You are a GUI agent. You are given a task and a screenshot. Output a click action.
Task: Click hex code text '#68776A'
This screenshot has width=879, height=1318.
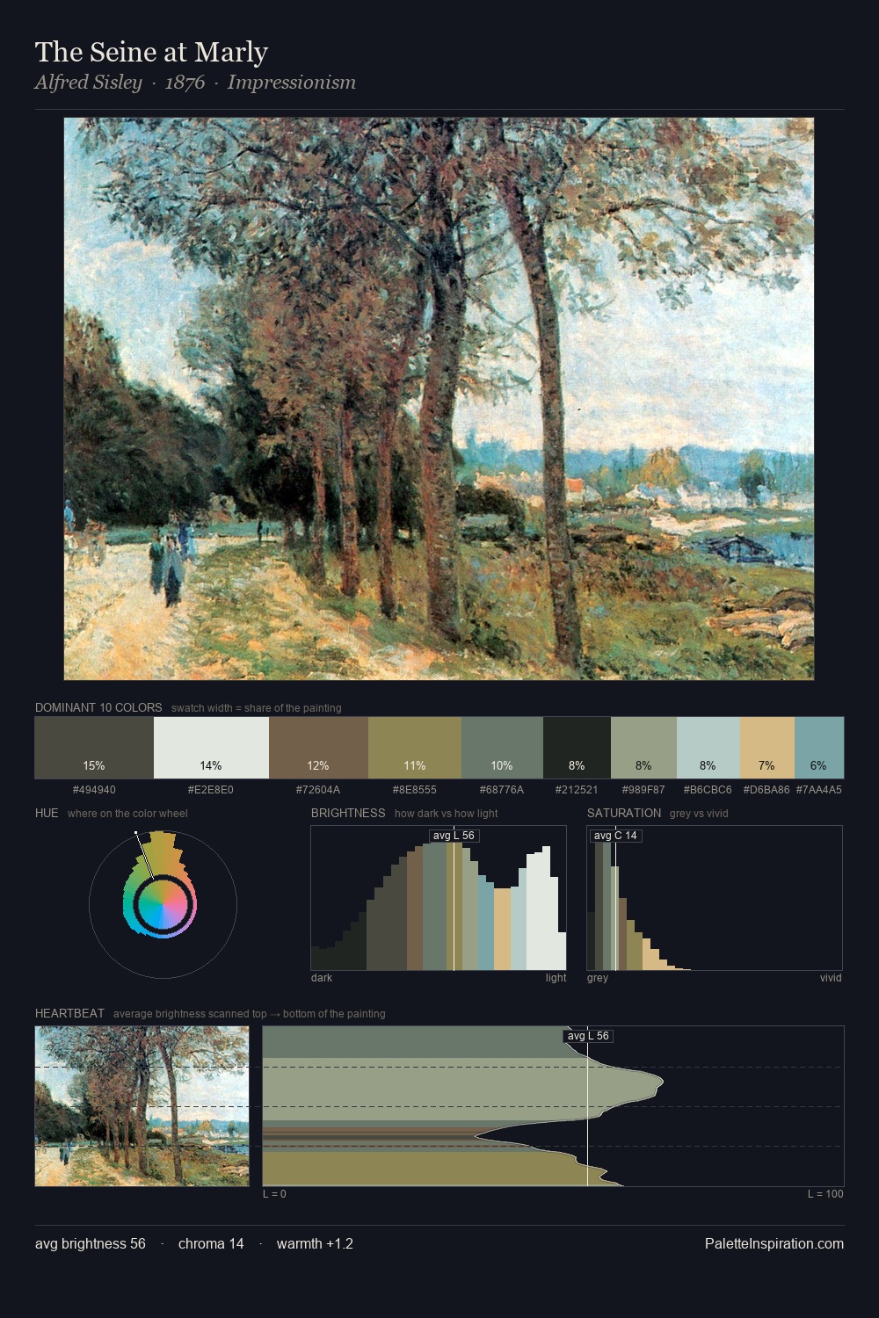(502, 790)
